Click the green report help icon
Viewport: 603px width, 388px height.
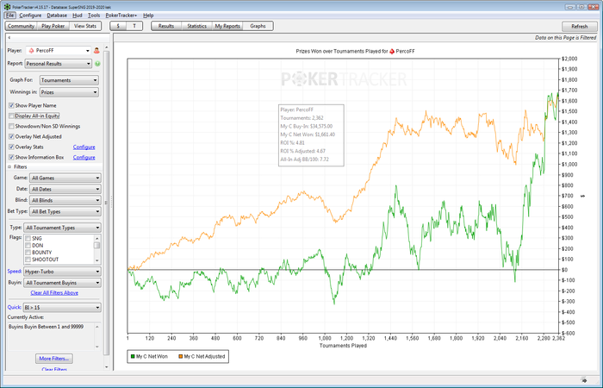pyautogui.click(x=97, y=64)
